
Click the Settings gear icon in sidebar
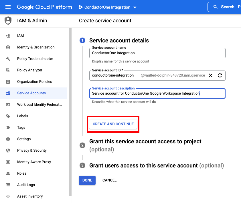click(8, 139)
